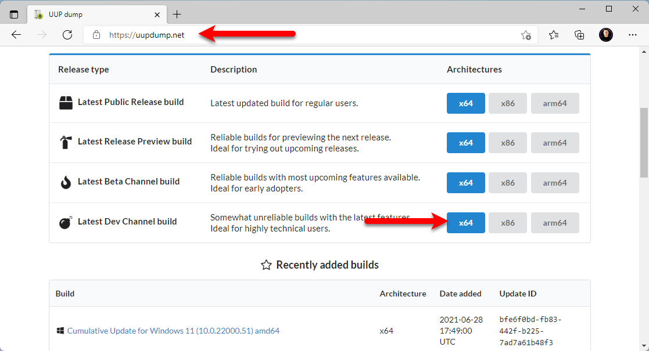Choose x86 for Latest Dev Channel build
The image size is (649, 351).
click(508, 223)
